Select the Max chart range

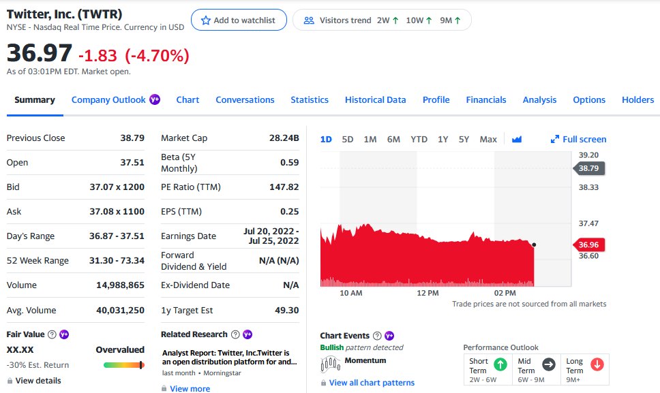(488, 140)
